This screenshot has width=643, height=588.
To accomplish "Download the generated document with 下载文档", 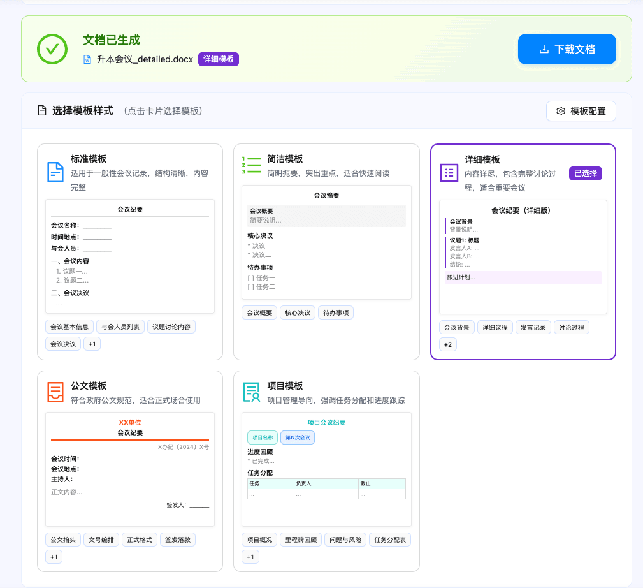I will click(x=567, y=49).
